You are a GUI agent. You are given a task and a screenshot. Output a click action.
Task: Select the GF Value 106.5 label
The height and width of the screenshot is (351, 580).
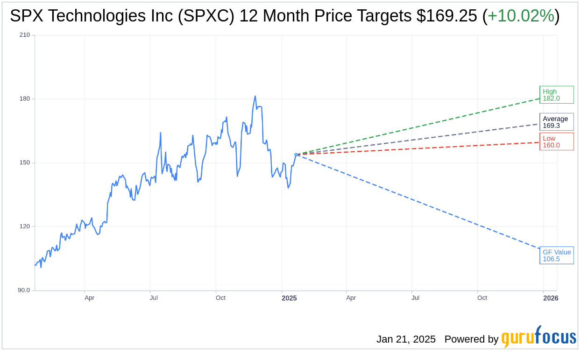pos(556,255)
